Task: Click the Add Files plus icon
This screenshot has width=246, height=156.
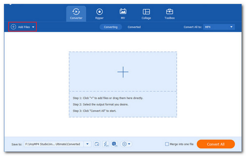Action: click(x=14, y=27)
